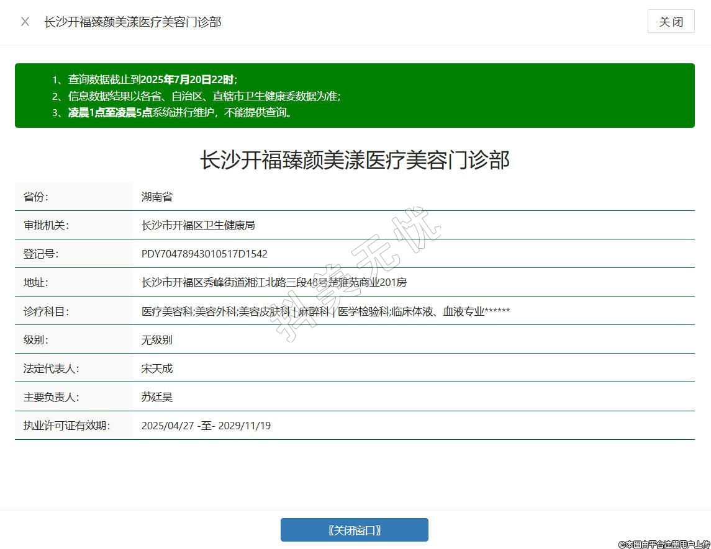
Task: Click the main person in charge 苏廷昊
Action: (156, 397)
